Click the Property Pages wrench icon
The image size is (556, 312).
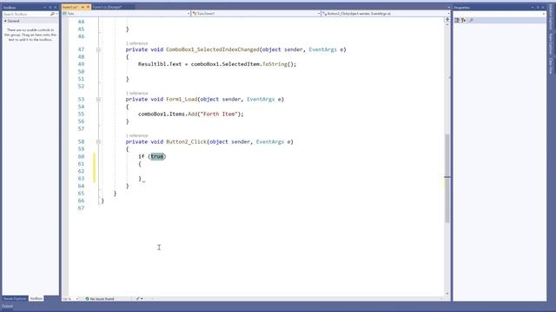471,20
